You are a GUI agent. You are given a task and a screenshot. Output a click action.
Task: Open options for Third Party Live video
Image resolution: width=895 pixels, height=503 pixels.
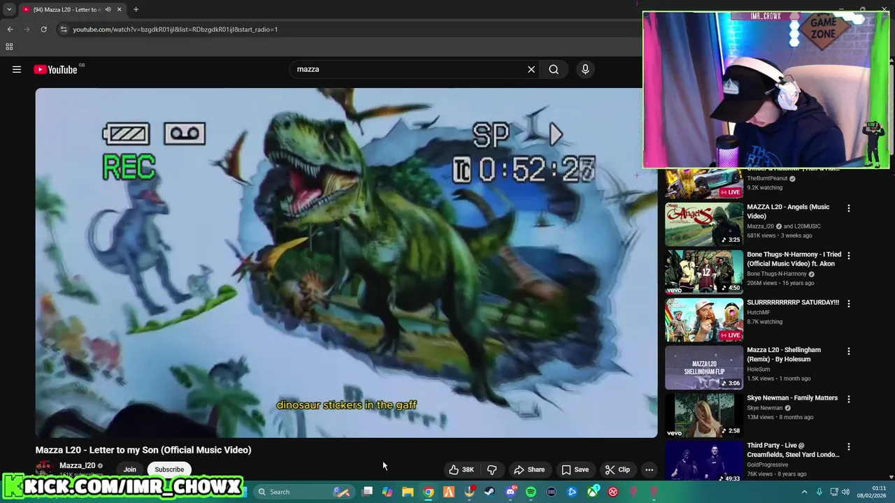tap(849, 447)
